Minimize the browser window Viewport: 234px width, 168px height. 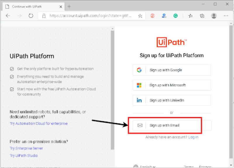click(203, 4)
